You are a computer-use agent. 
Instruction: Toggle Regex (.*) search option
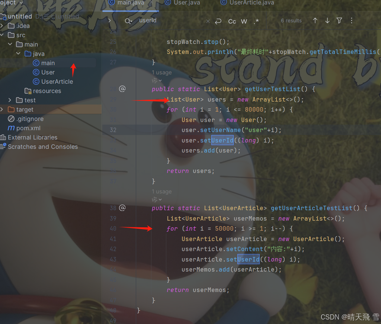coord(256,21)
